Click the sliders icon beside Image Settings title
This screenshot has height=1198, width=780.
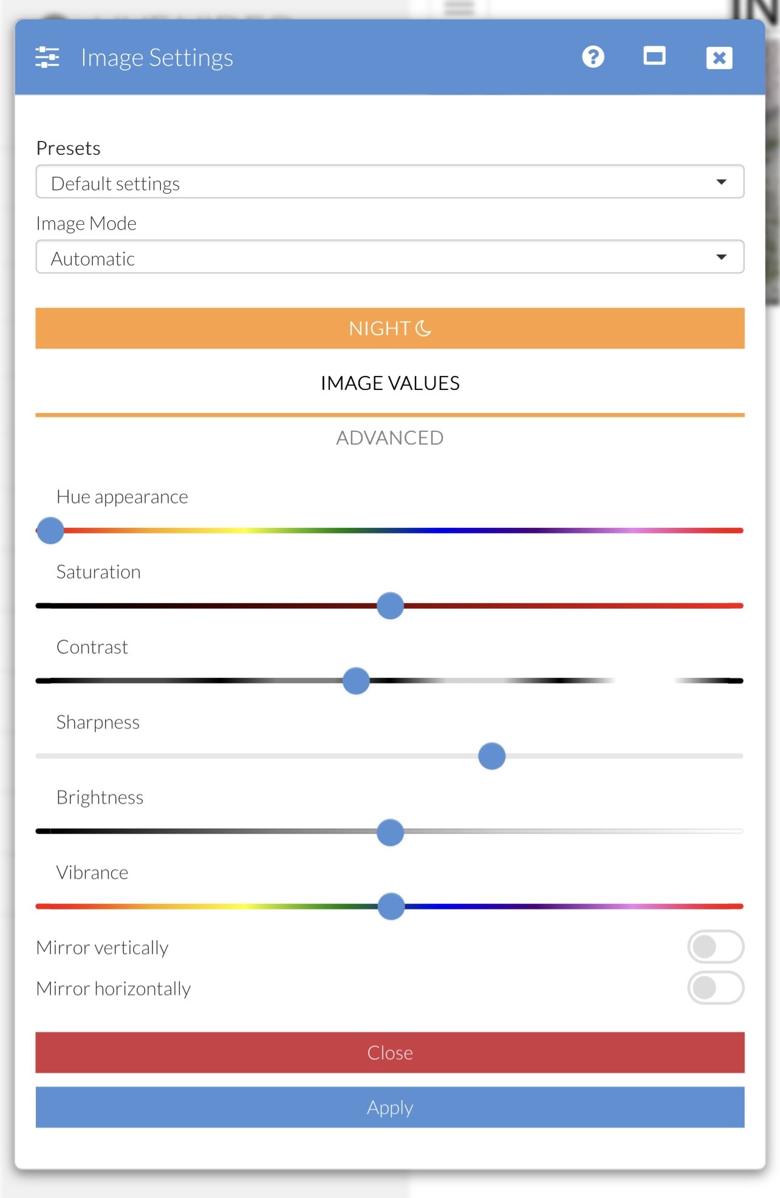(x=47, y=57)
